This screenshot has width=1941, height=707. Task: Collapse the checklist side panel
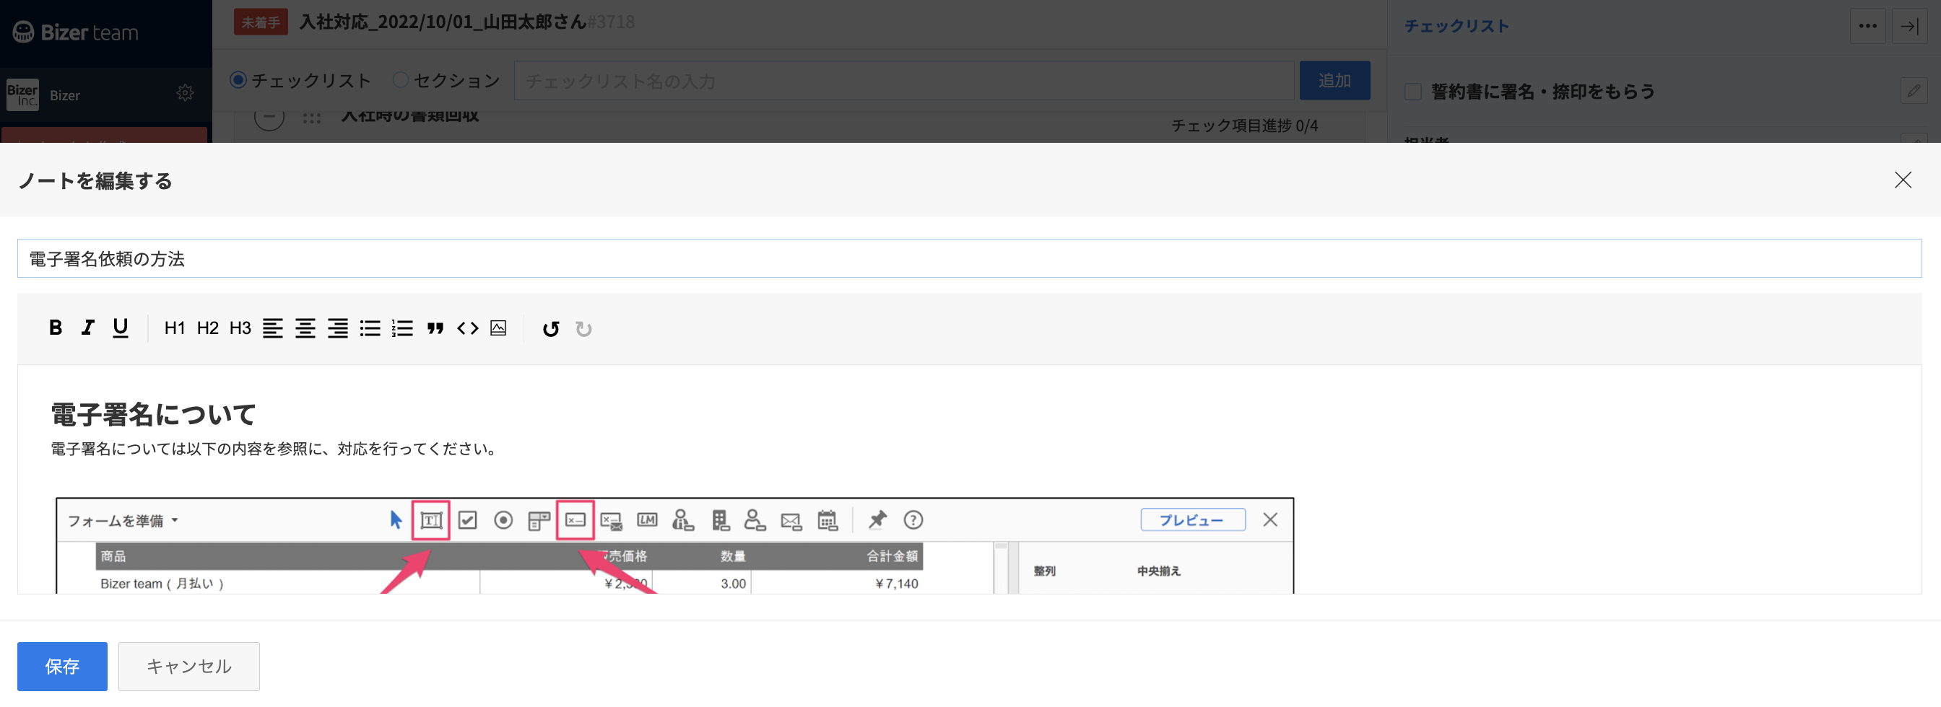tap(1909, 27)
